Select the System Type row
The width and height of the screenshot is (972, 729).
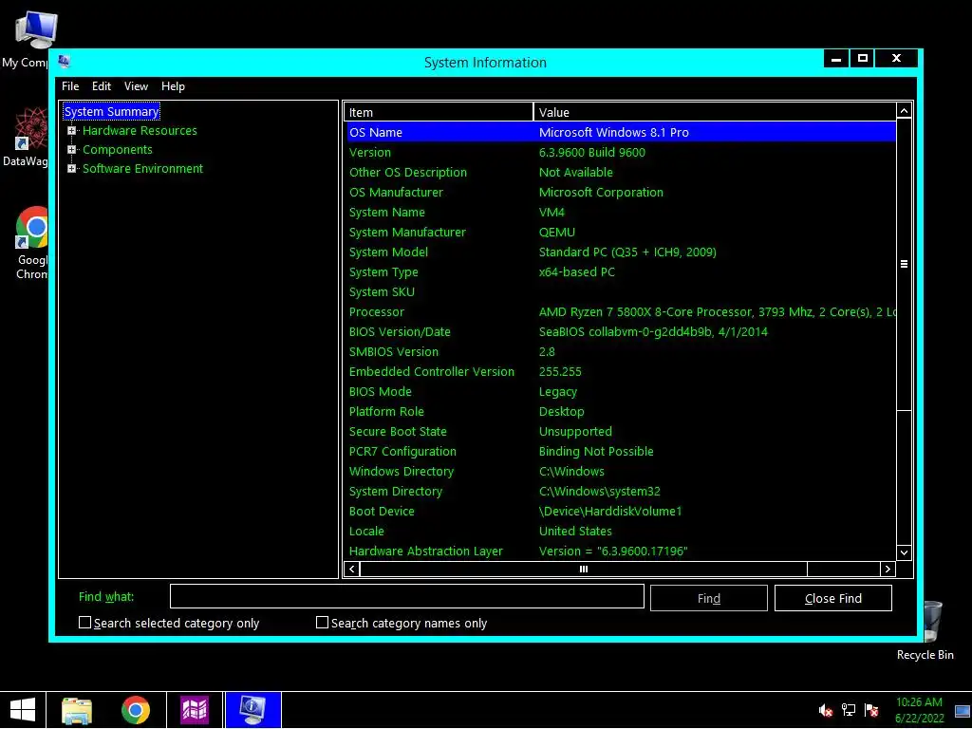(621, 272)
